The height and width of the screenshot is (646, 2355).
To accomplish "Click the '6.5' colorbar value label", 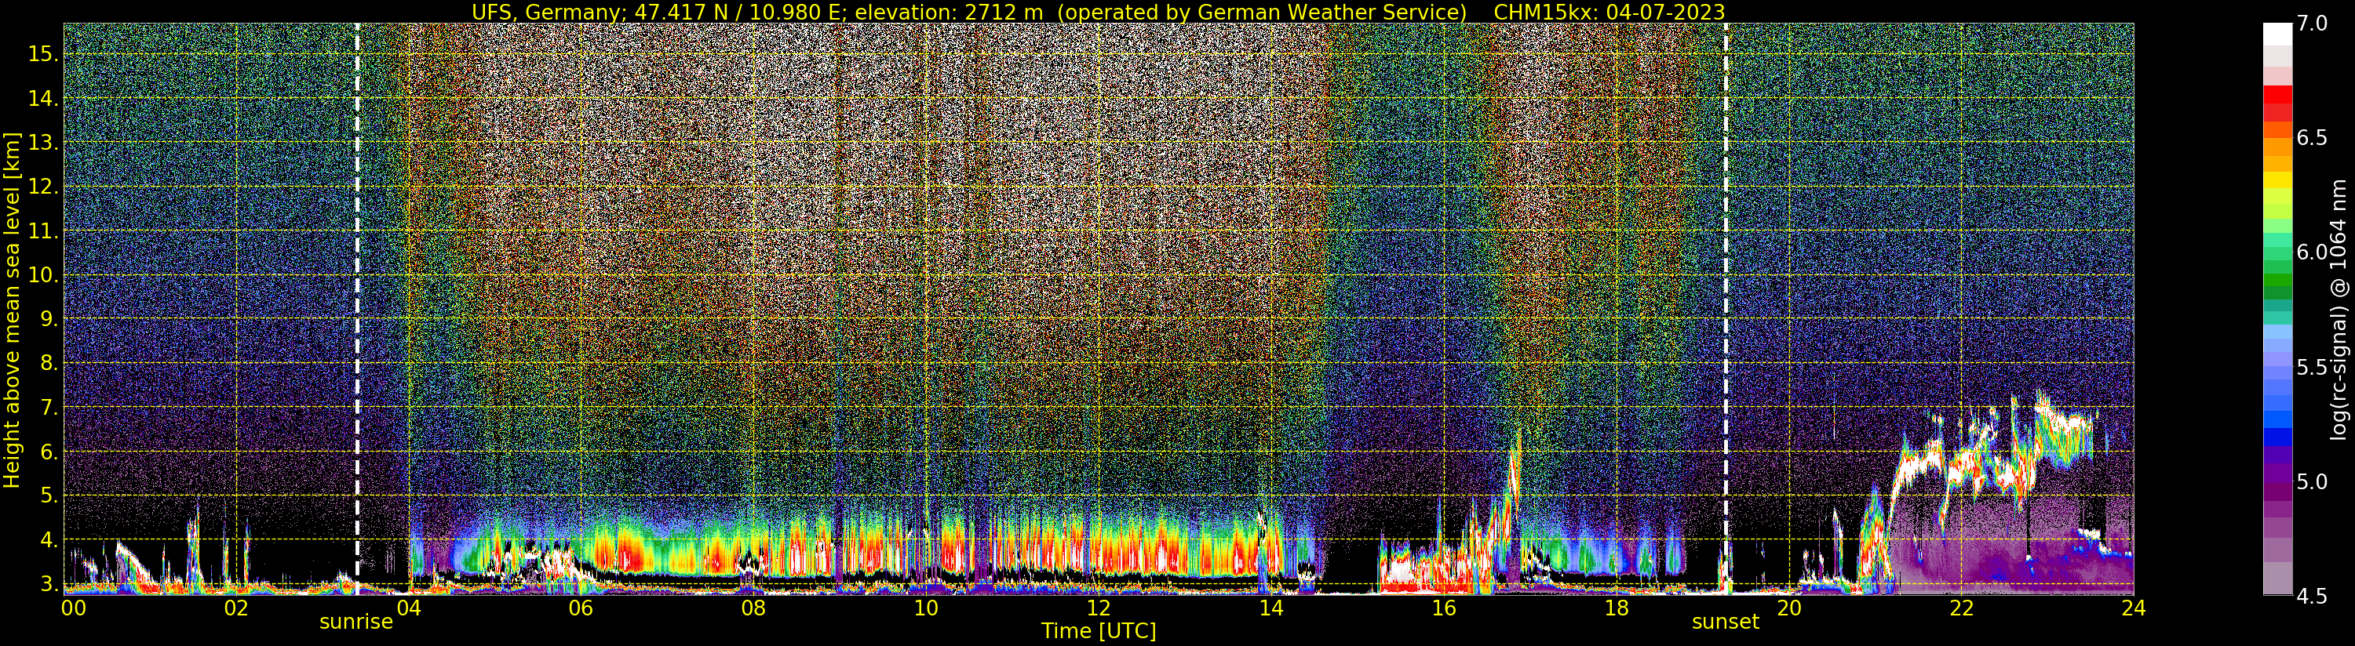I will (2311, 138).
